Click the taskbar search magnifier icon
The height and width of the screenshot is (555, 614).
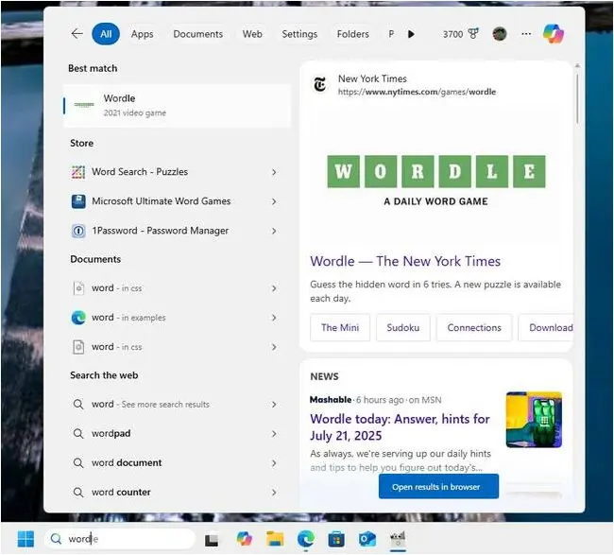(57, 539)
